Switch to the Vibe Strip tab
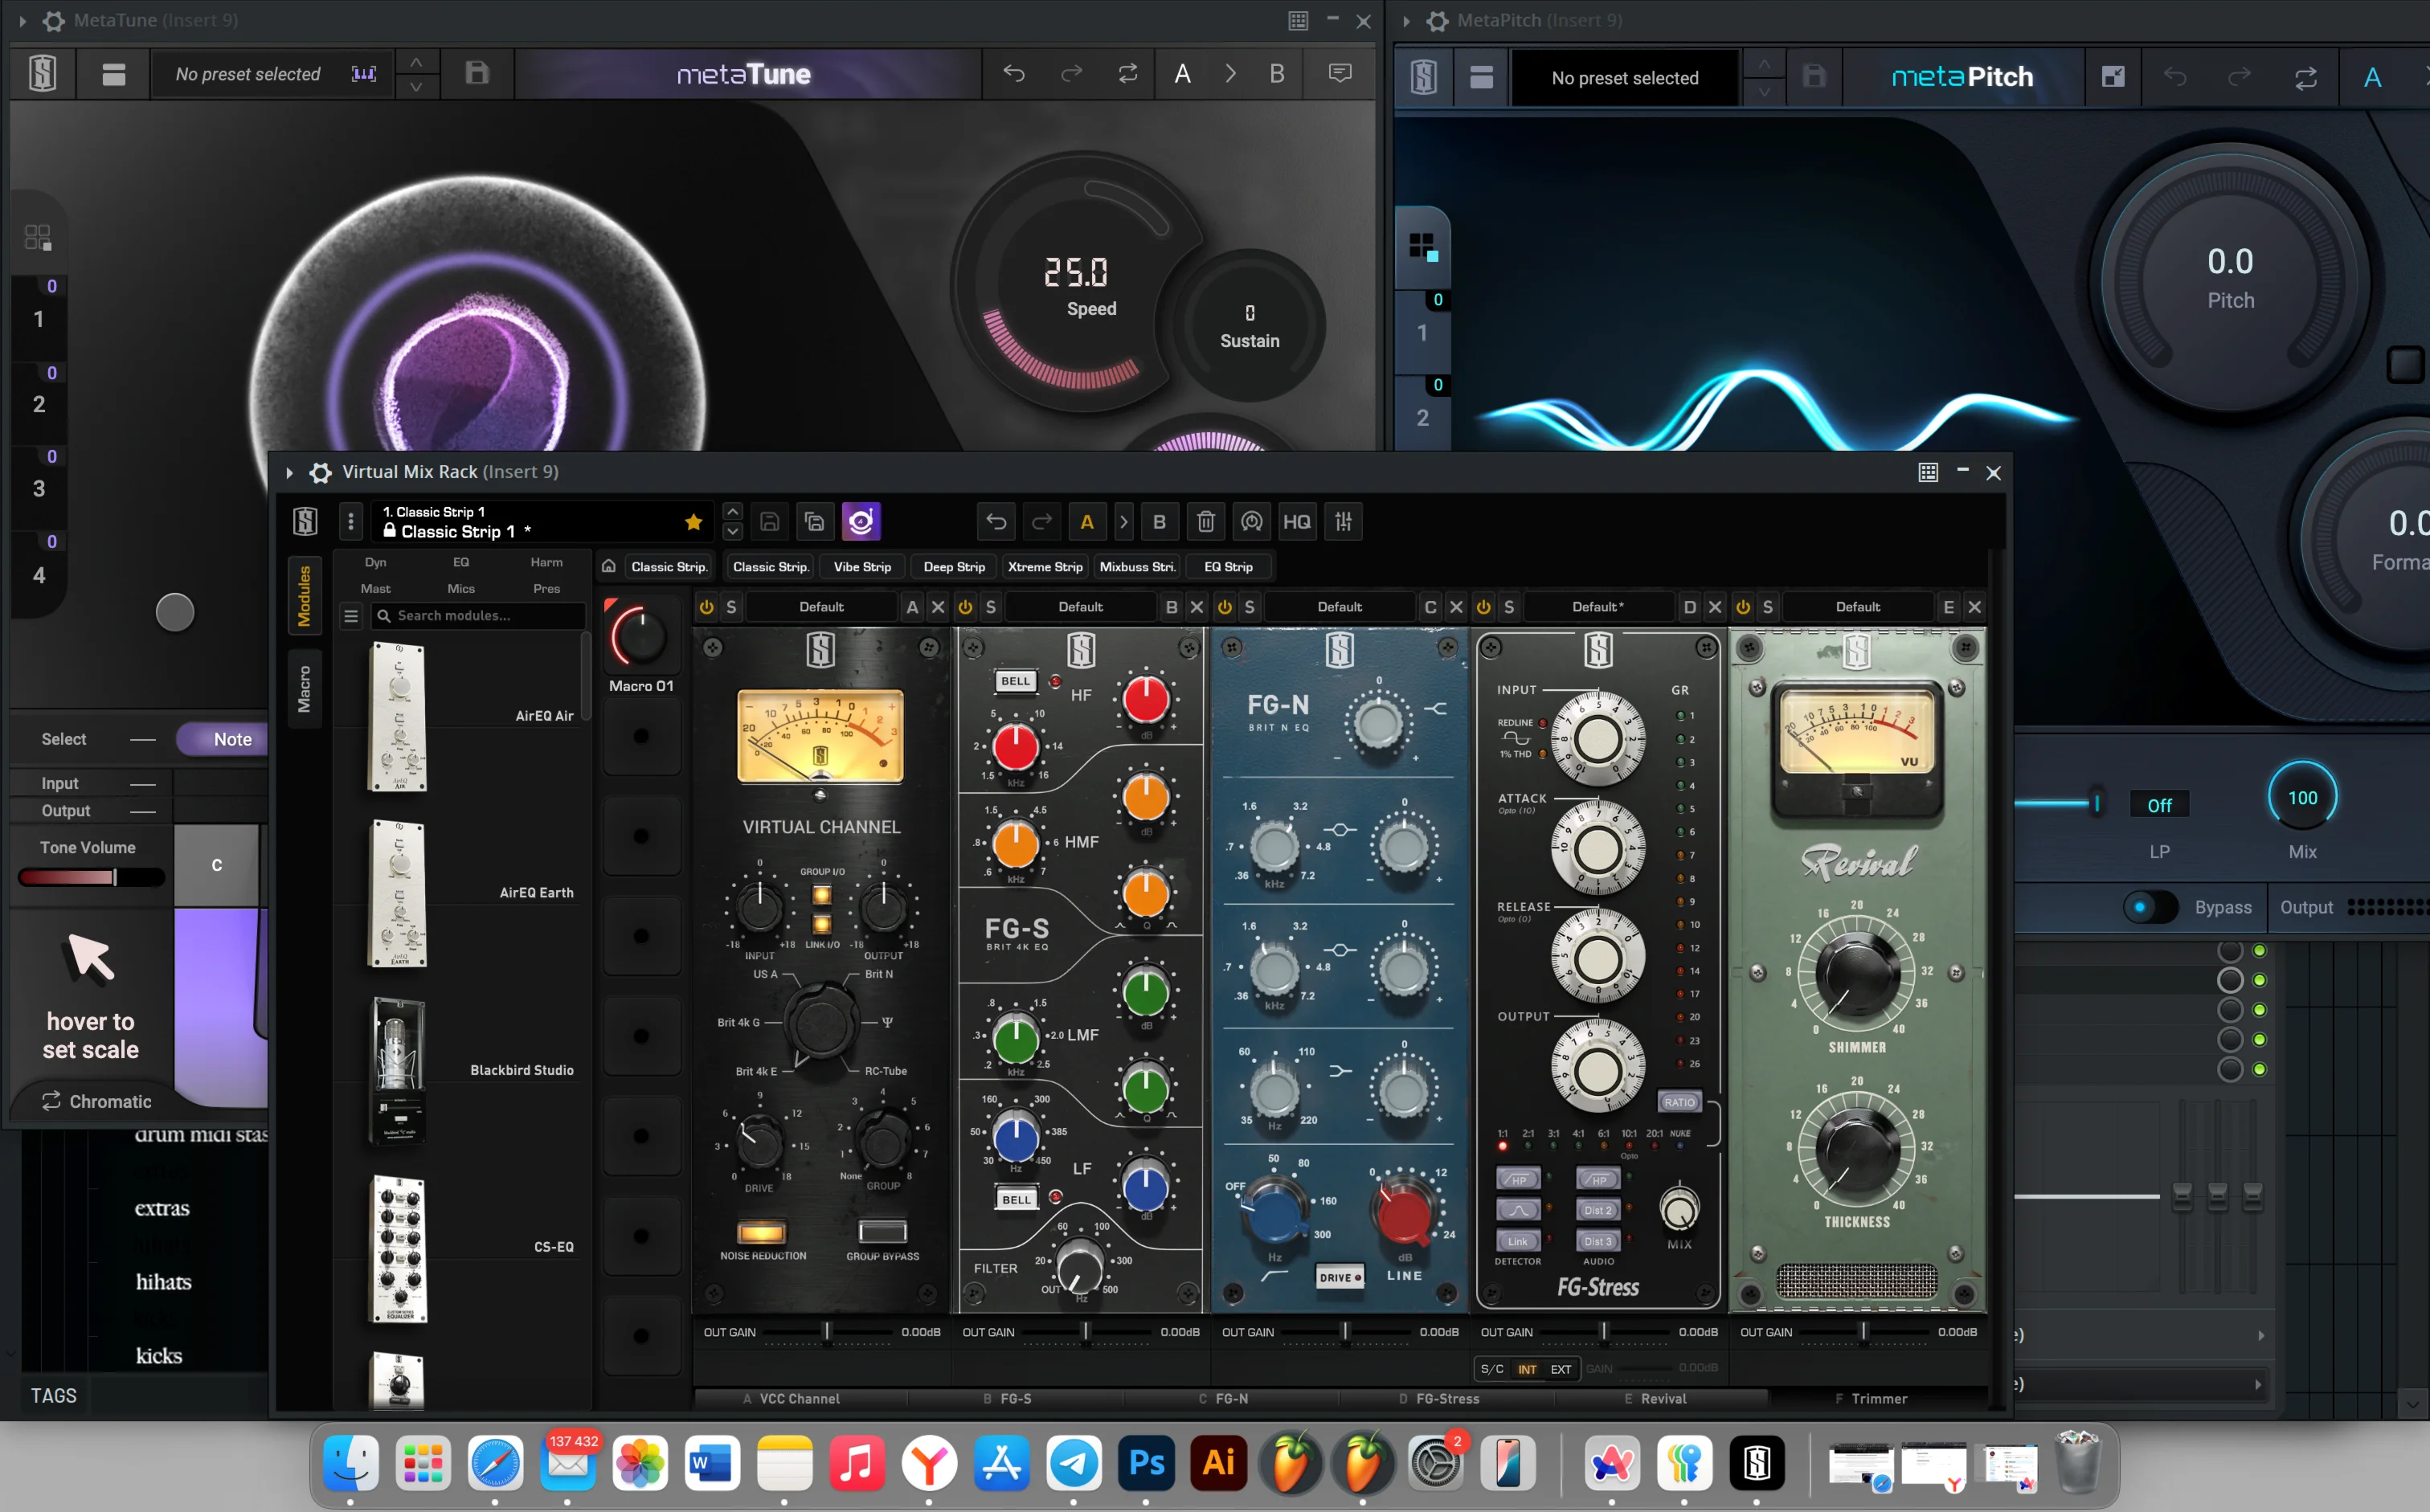This screenshot has width=2430, height=1512. 862,567
